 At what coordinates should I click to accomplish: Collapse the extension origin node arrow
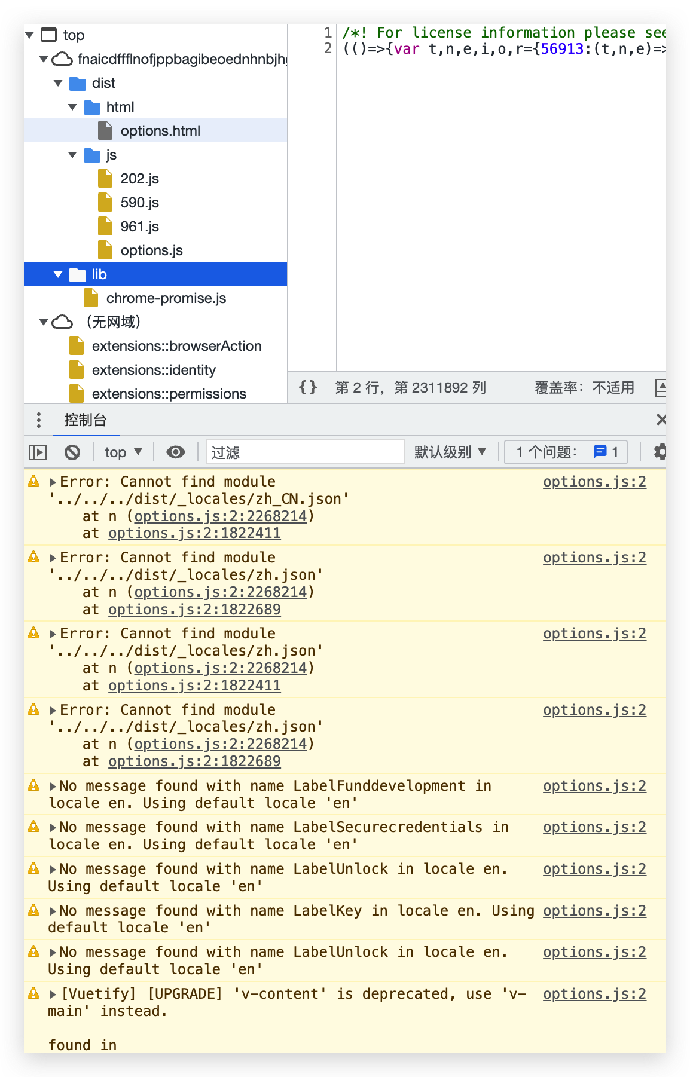coord(44,59)
